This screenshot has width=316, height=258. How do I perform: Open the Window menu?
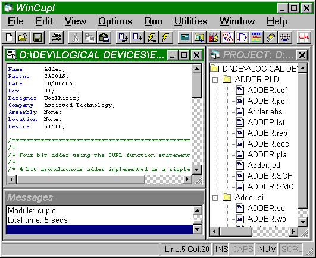pos(237,21)
